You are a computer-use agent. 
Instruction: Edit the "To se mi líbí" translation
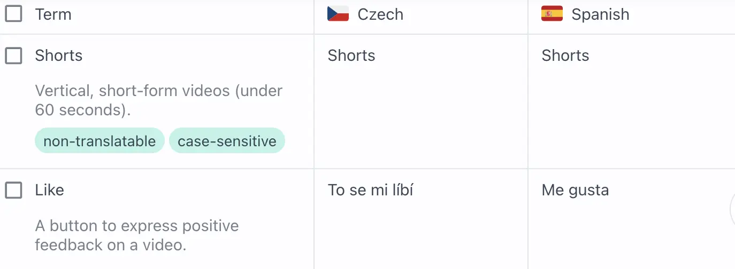[x=371, y=190]
